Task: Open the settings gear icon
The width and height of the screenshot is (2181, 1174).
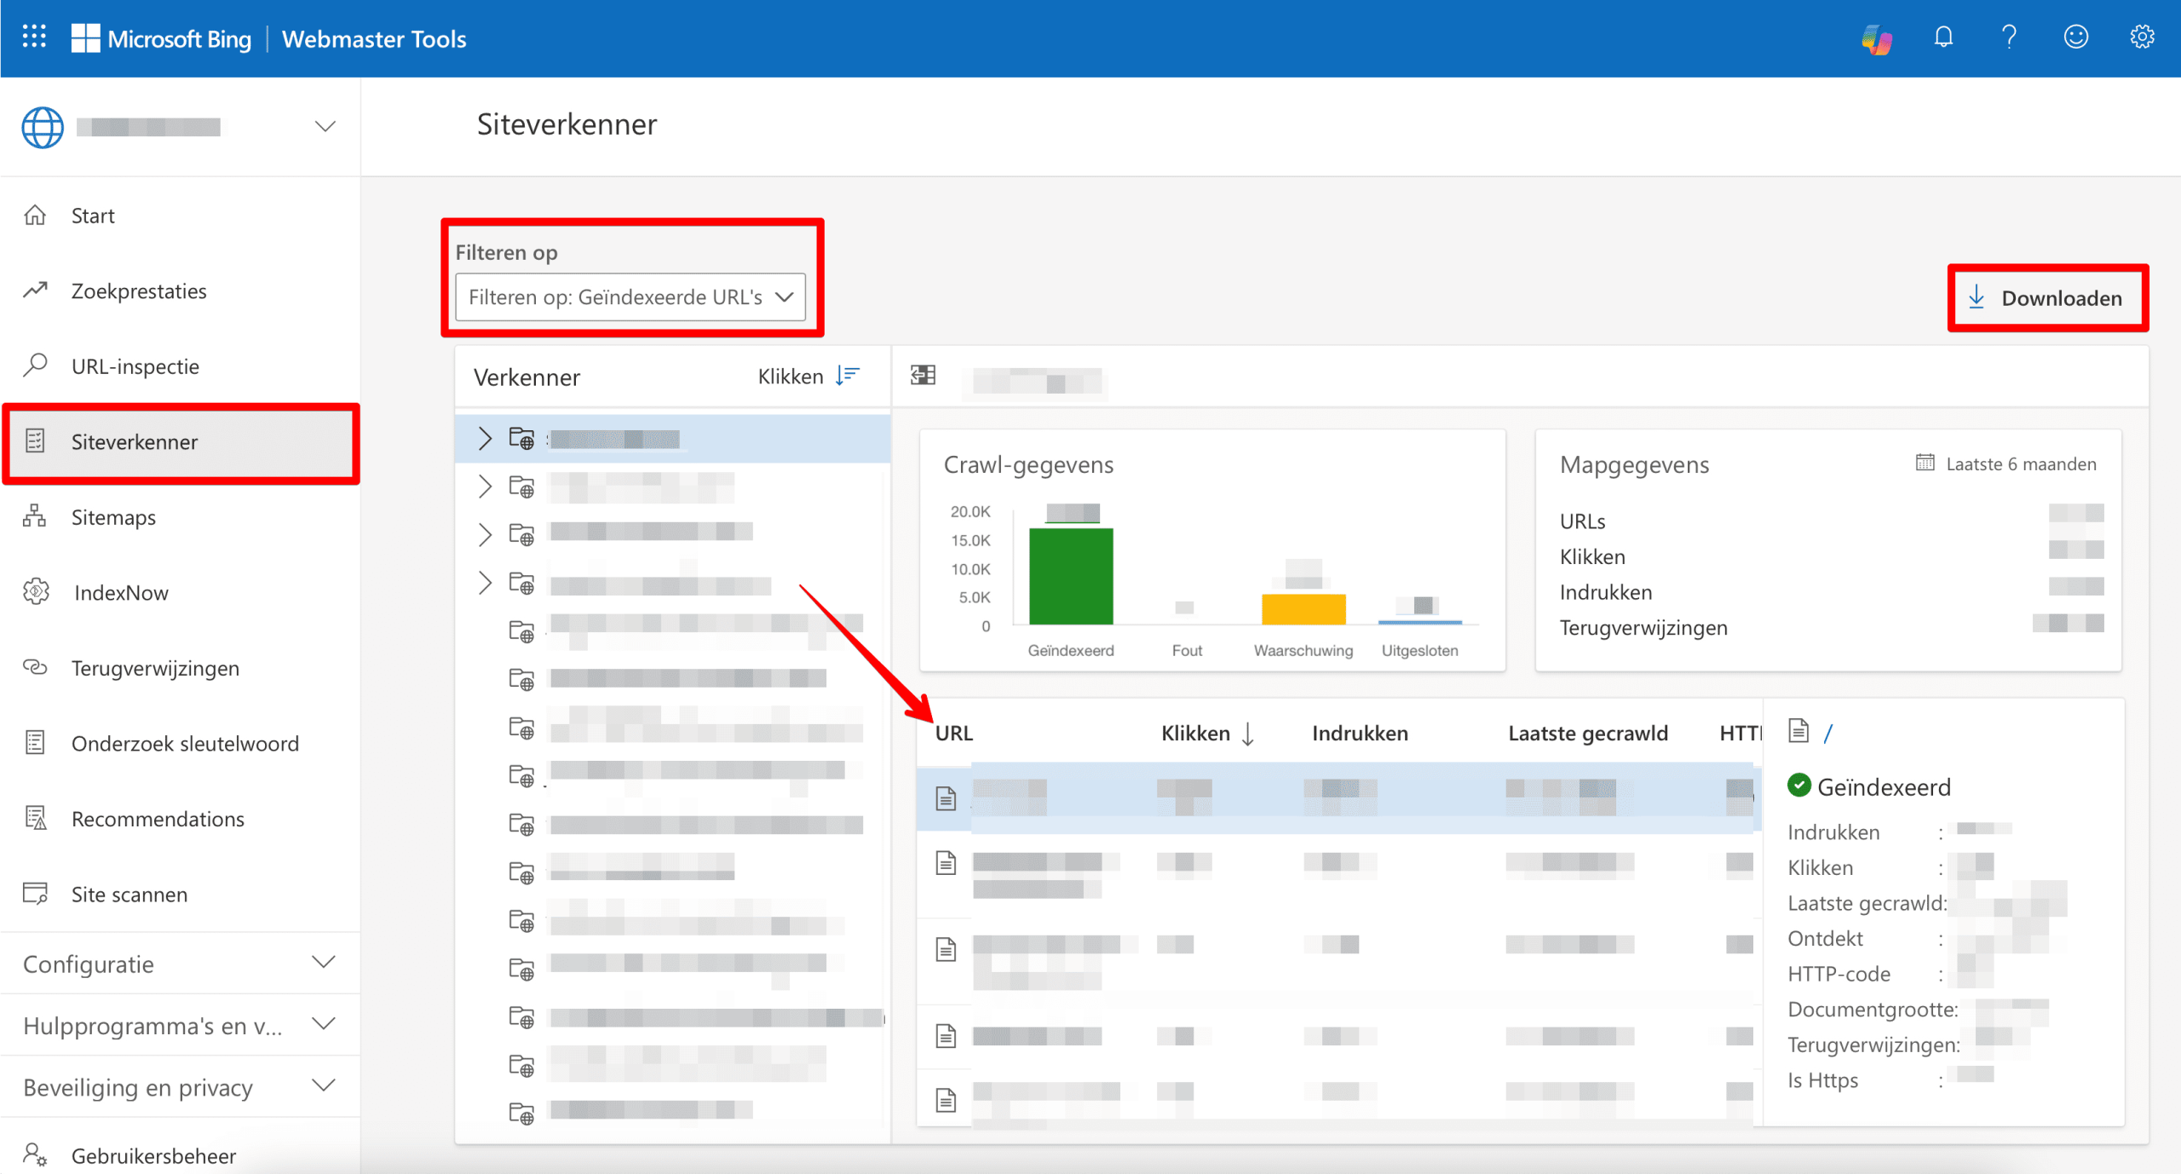Action: (2142, 37)
